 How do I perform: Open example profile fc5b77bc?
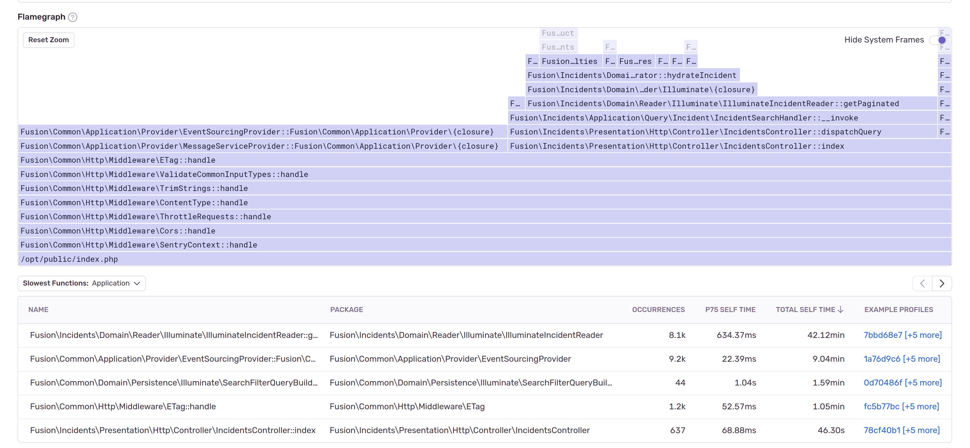point(881,406)
